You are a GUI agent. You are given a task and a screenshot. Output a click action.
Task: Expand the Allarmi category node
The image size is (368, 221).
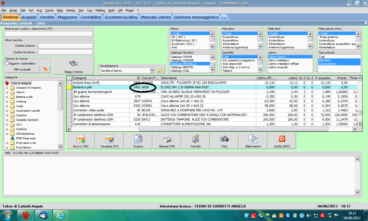tap(7, 92)
